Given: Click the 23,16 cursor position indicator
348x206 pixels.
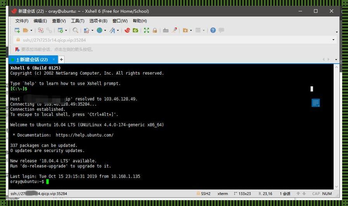Looking at the screenshot, I should click(x=265, y=194).
